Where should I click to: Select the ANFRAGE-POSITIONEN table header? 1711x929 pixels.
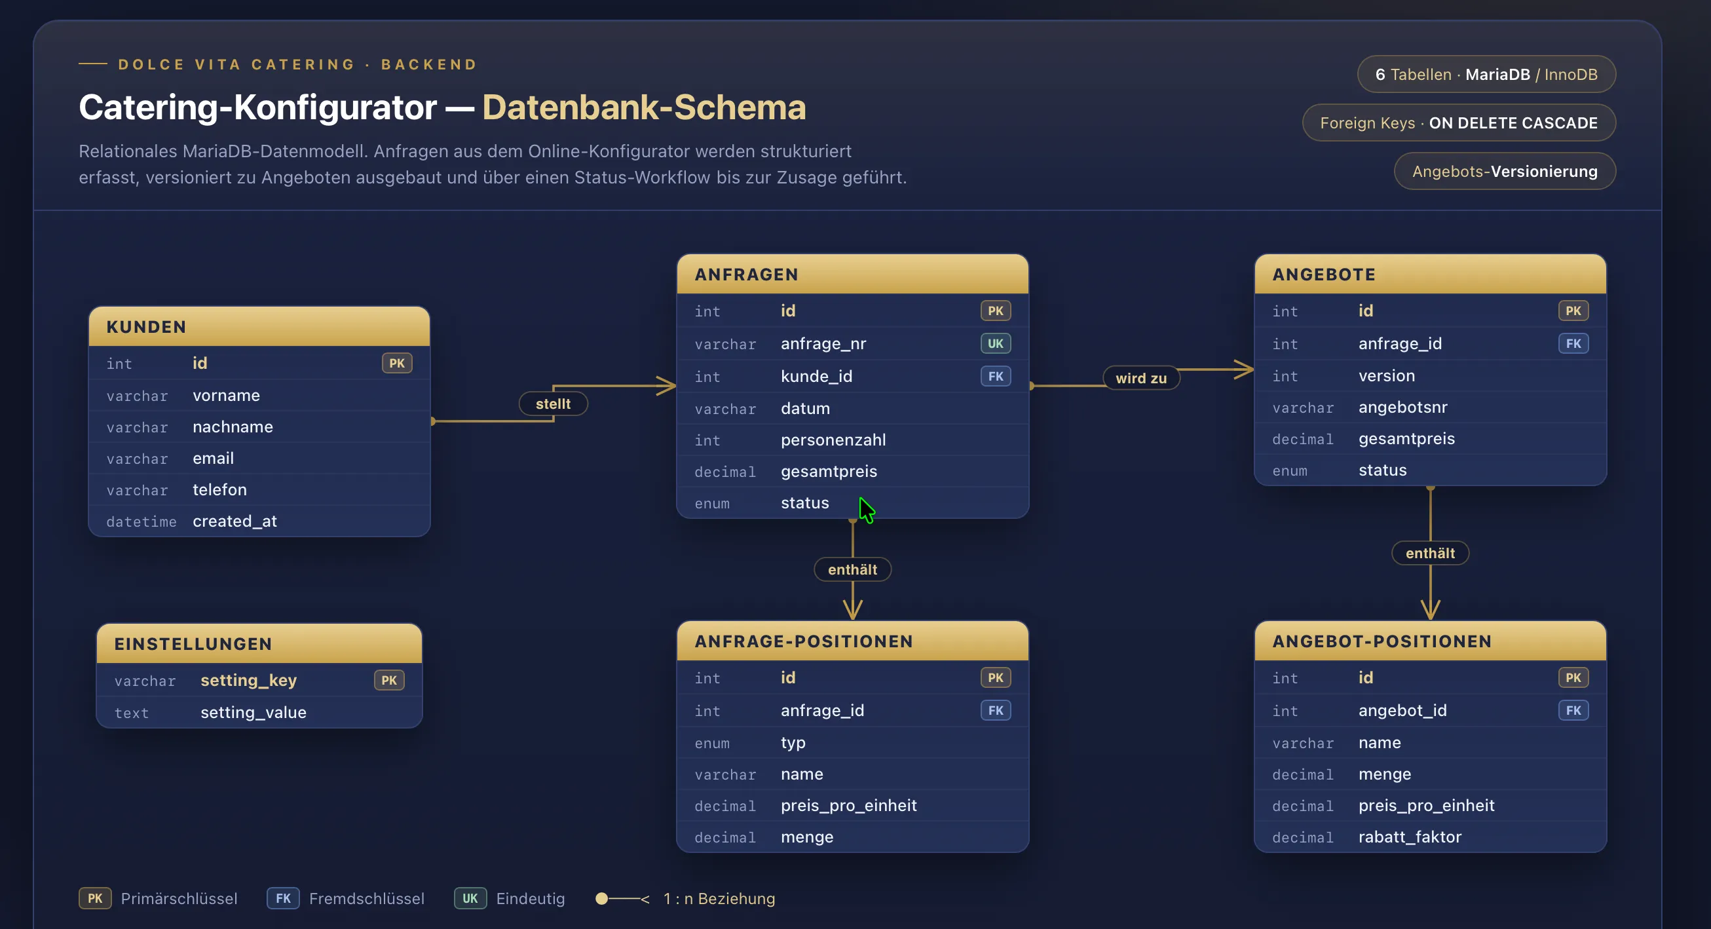(x=852, y=641)
